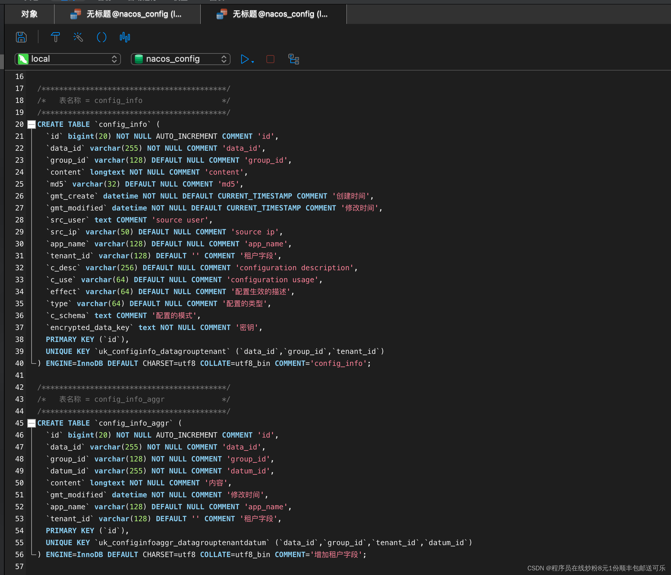Click the Explain query plan icon
The width and height of the screenshot is (671, 575).
point(294,59)
